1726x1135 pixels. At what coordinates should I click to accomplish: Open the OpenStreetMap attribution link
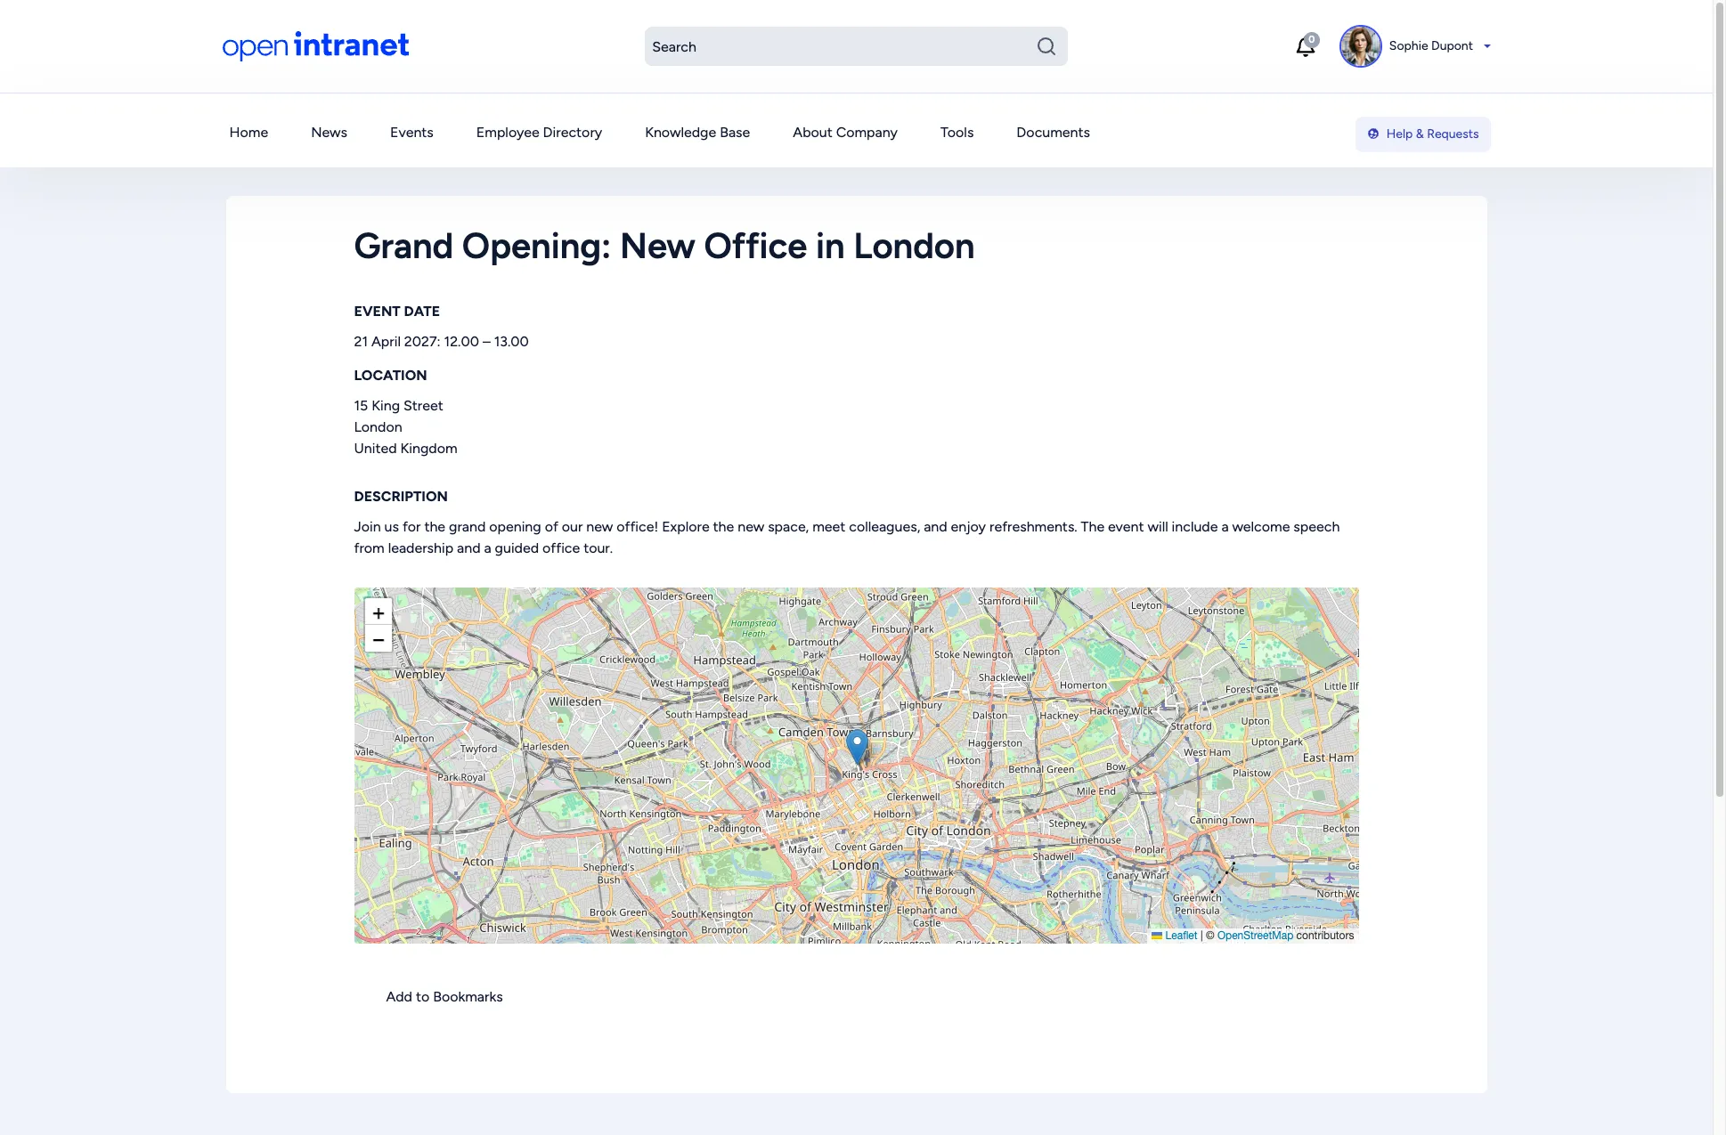[x=1255, y=936]
